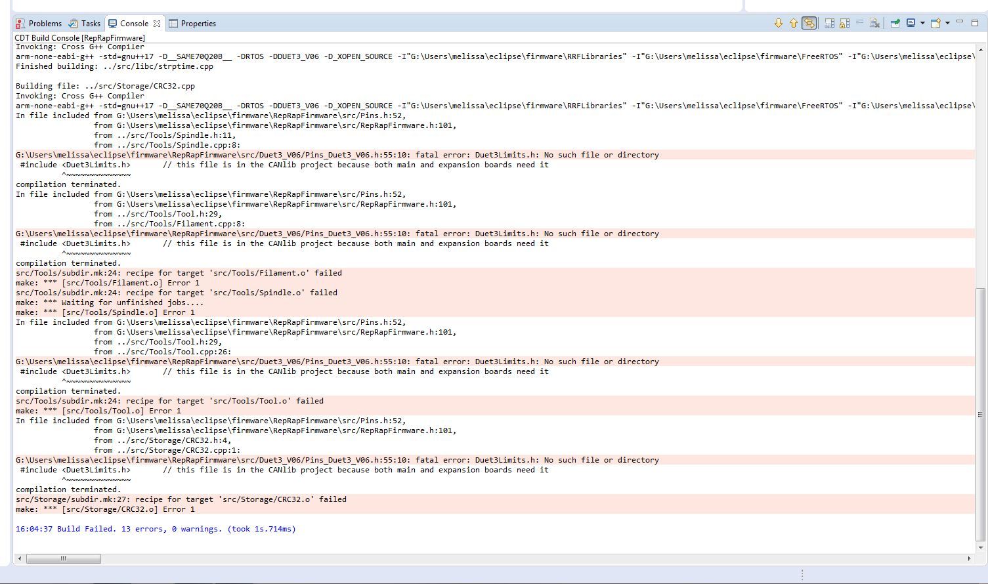Click 'recipe for target src/Tools/Filament.o failed' line

pyautogui.click(x=179, y=273)
